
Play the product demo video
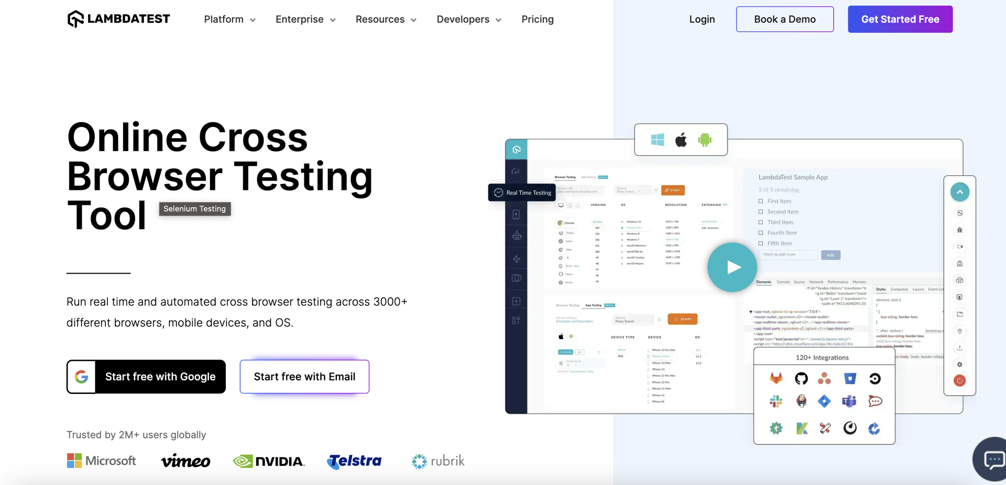pos(732,267)
